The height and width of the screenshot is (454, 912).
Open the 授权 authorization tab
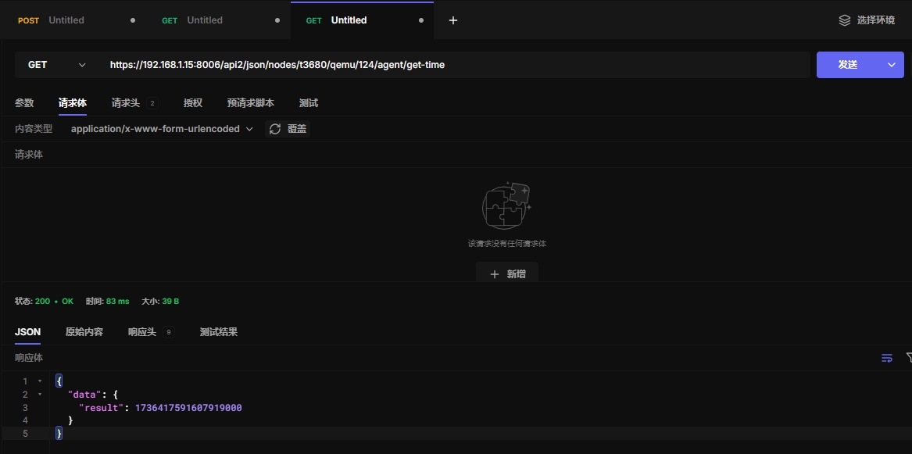(193, 103)
